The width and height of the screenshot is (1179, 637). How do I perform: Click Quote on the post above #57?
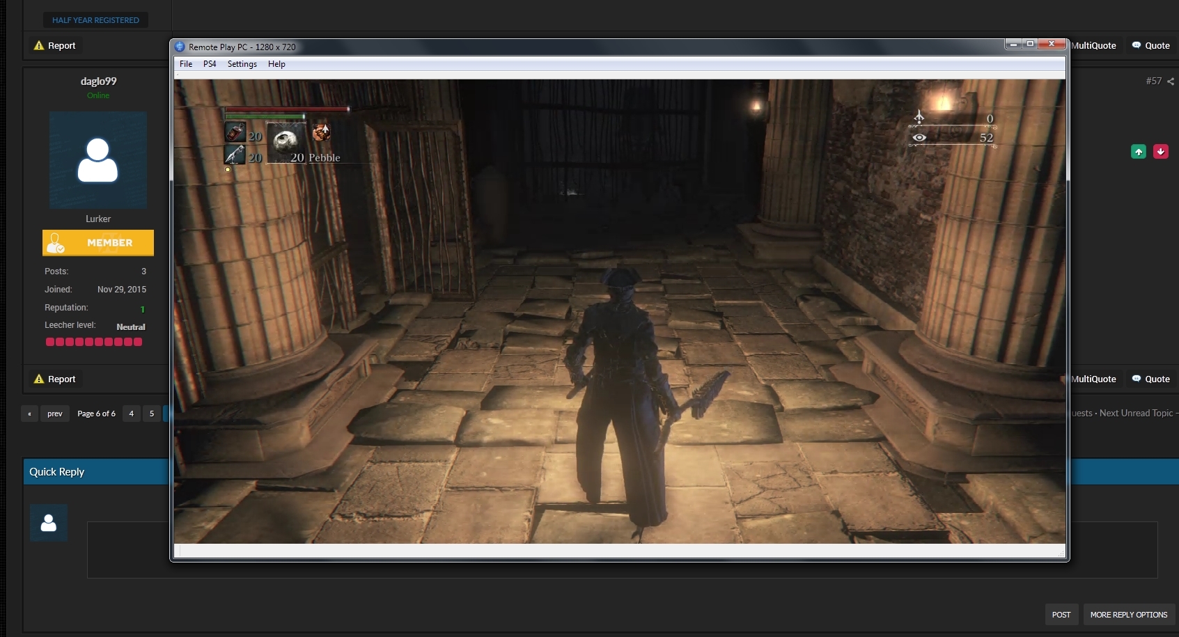pos(1150,46)
